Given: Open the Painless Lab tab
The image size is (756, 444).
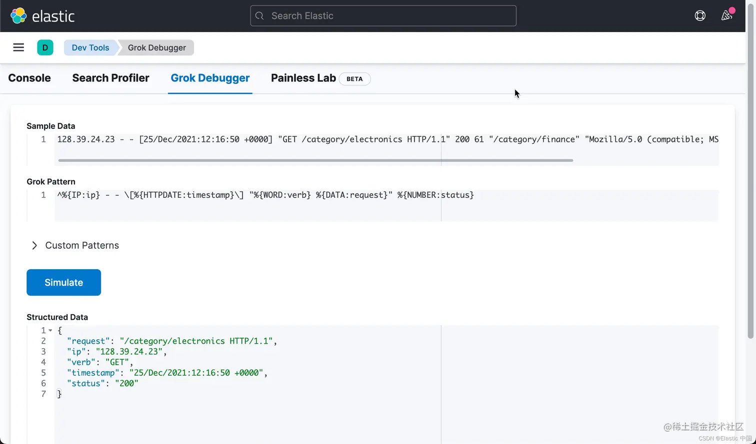Looking at the screenshot, I should 303,78.
